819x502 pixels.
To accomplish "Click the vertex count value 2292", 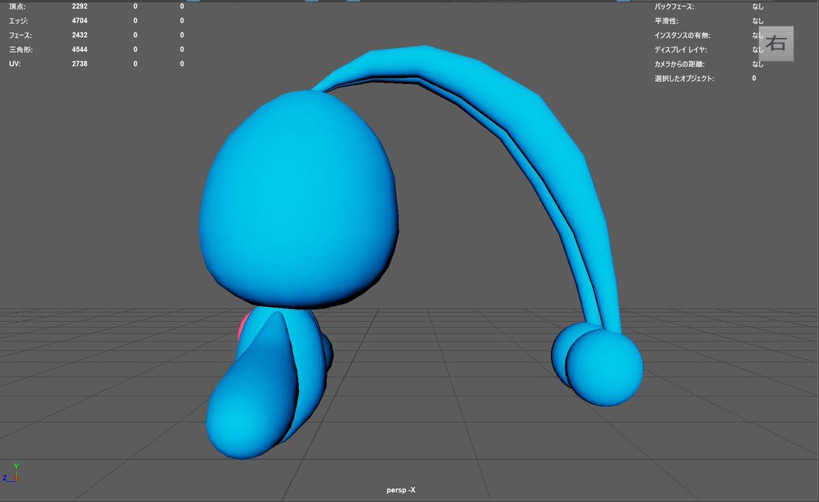I will point(80,6).
